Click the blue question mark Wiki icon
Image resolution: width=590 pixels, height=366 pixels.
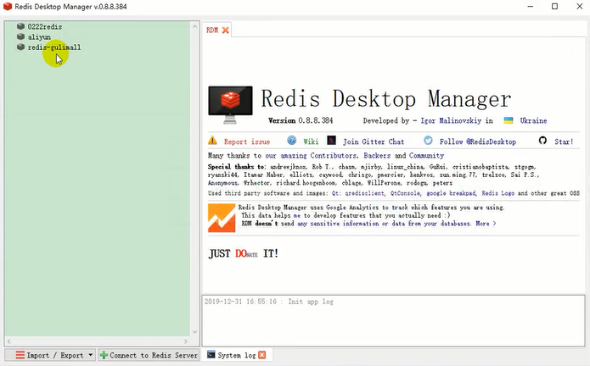[x=292, y=141]
